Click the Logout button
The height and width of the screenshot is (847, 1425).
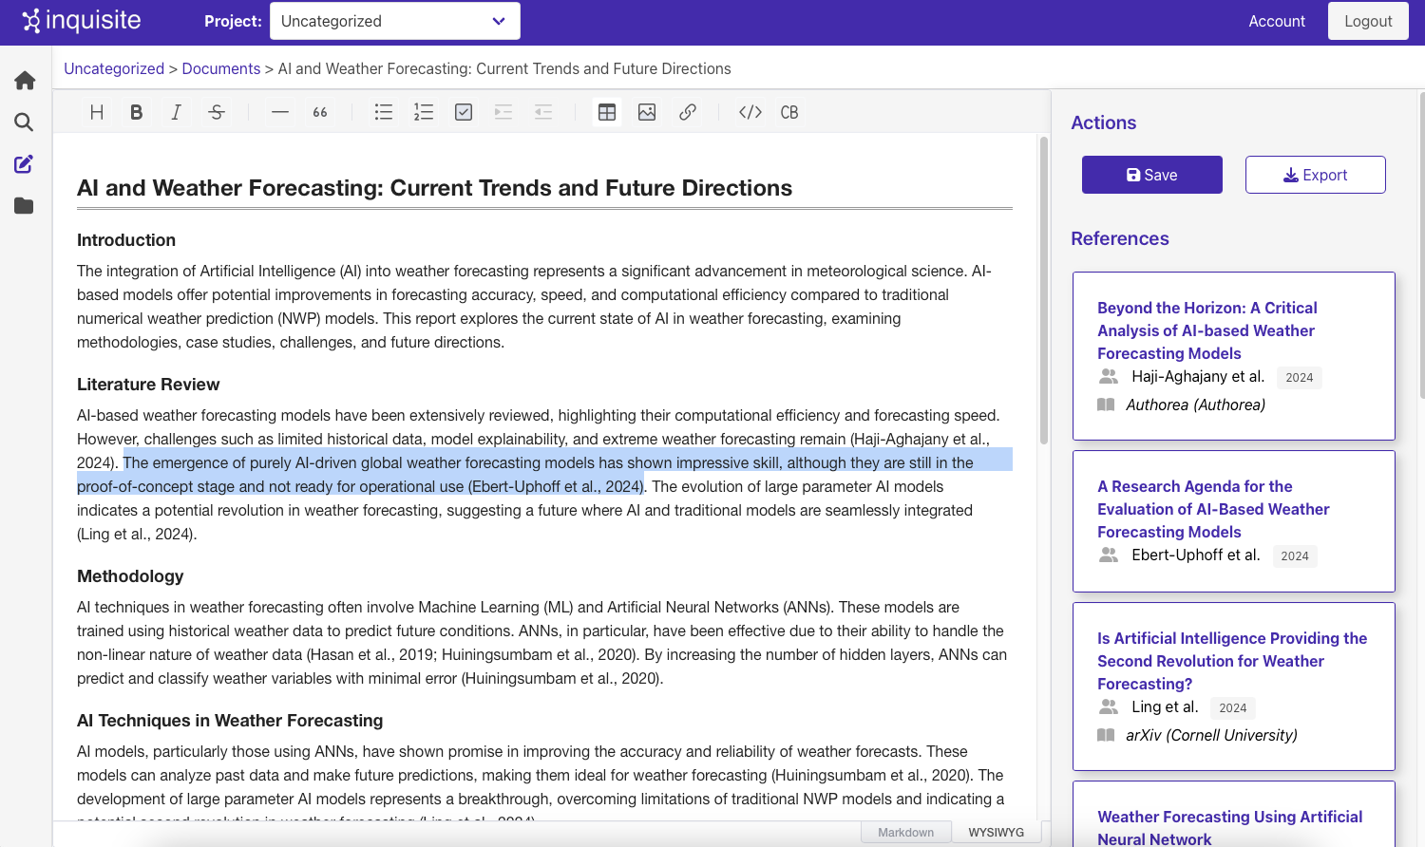pos(1368,21)
